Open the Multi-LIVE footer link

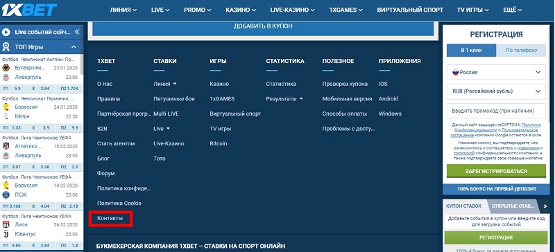tap(166, 114)
